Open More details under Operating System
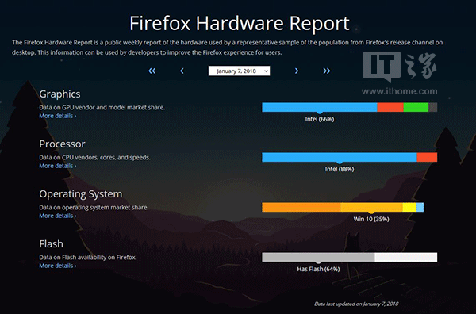This screenshot has height=314, width=476. [58, 216]
